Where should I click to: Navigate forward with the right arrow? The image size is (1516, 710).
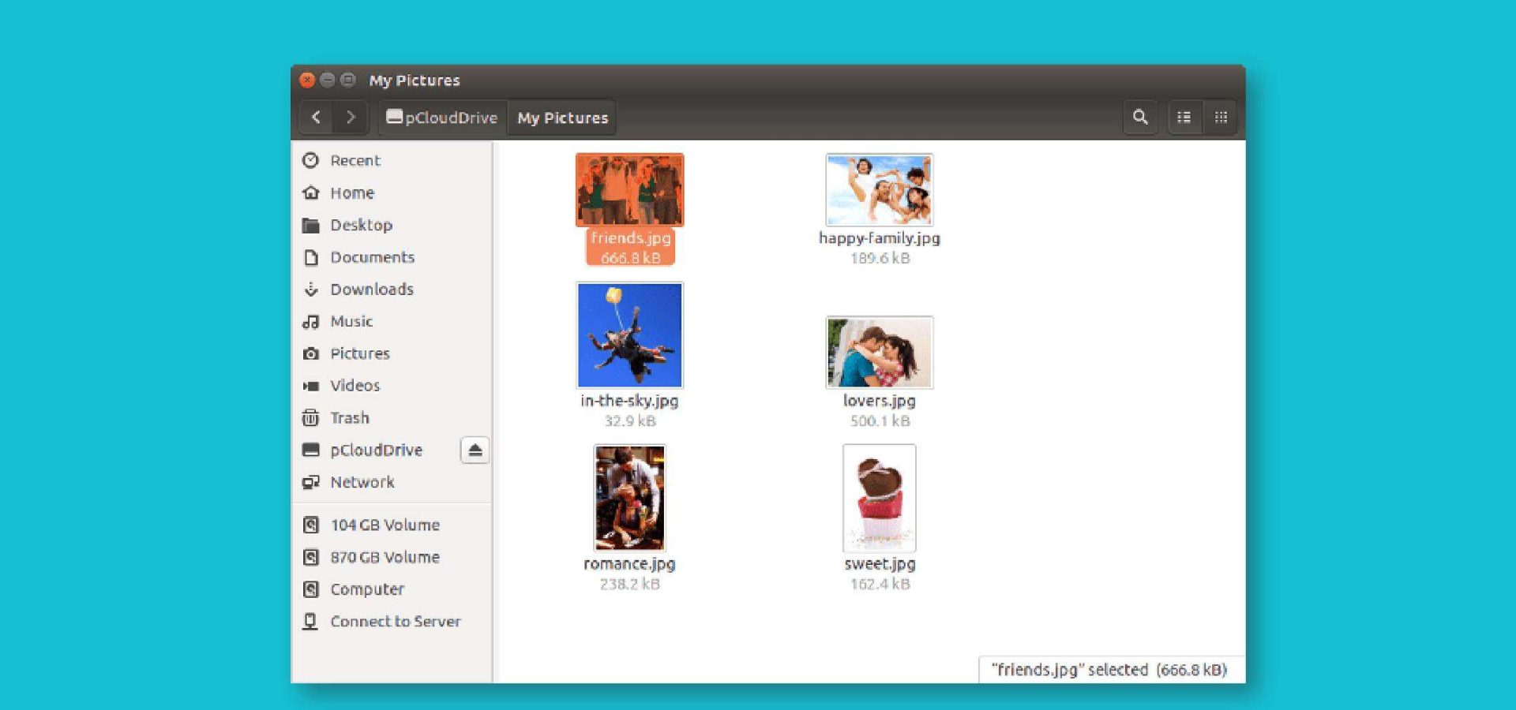tap(352, 117)
